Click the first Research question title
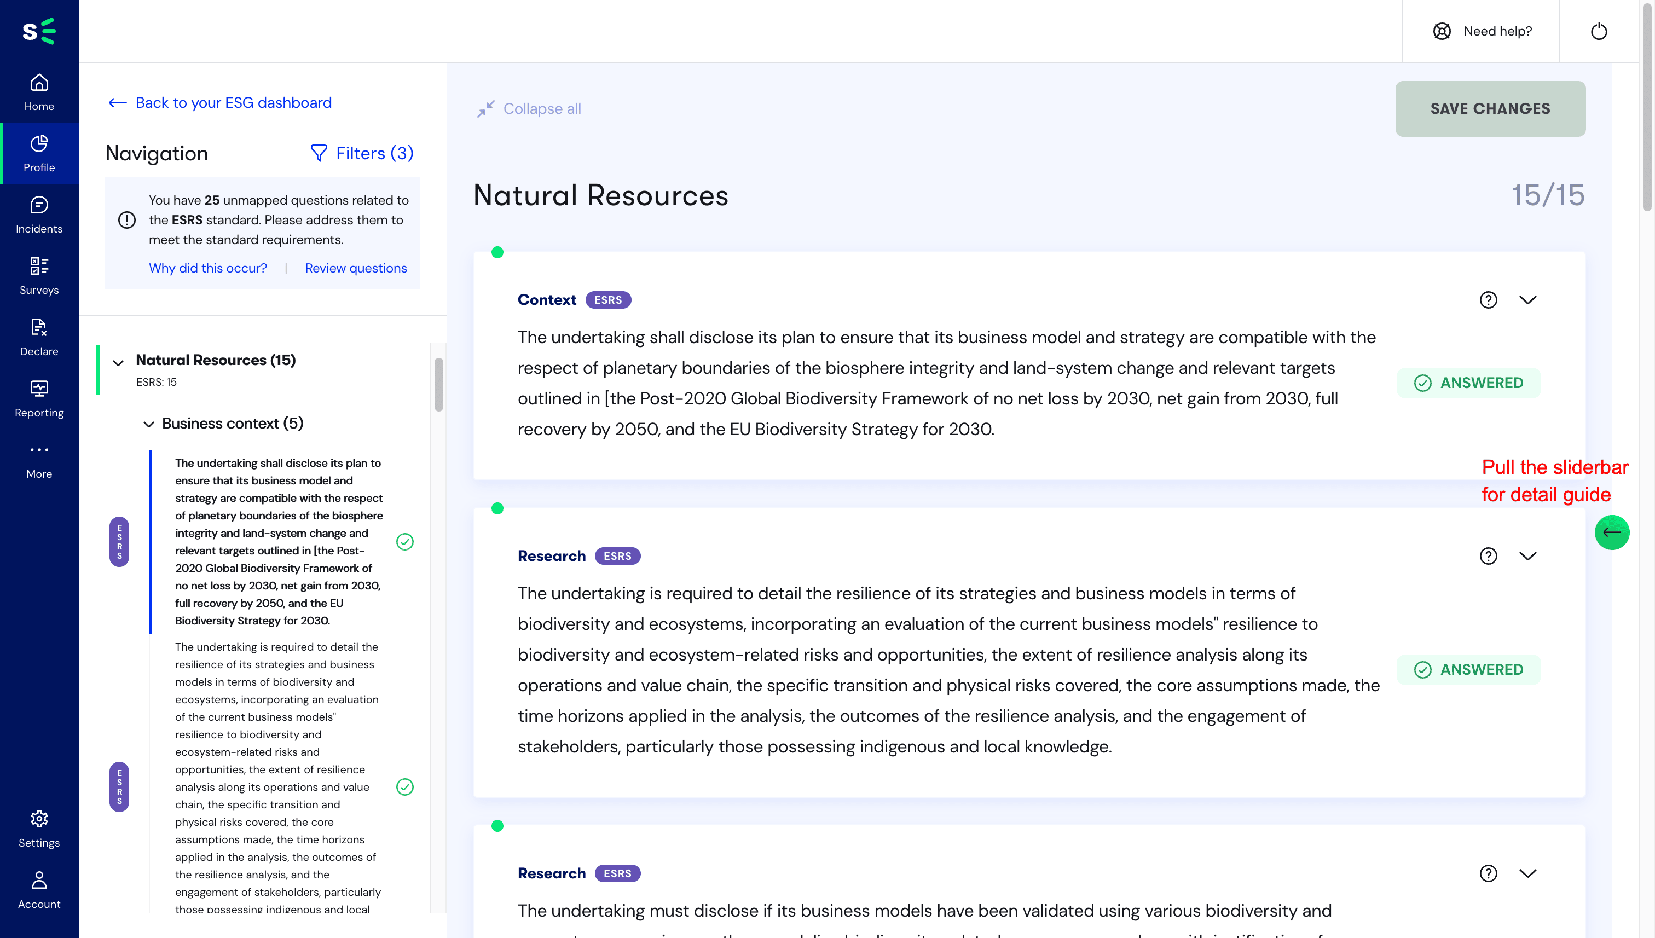 coord(552,556)
